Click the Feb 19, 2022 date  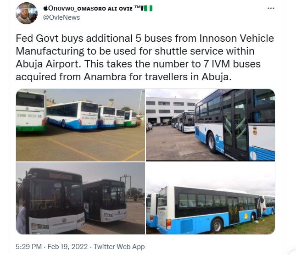[67, 246]
